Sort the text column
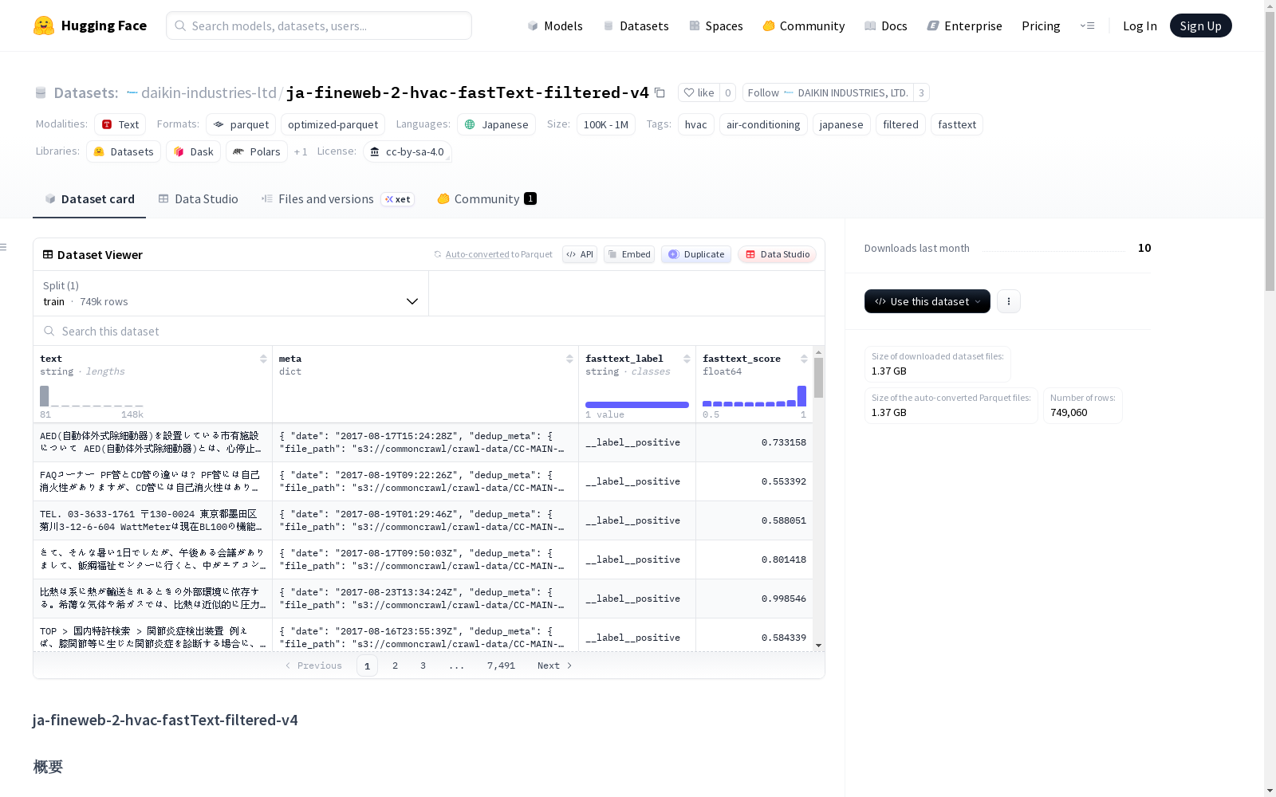The height and width of the screenshot is (797, 1276). pos(263,359)
